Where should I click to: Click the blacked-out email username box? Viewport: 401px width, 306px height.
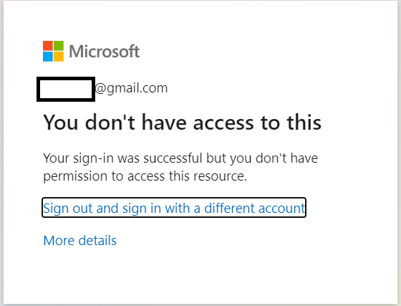click(66, 89)
